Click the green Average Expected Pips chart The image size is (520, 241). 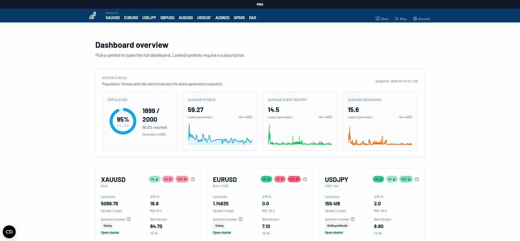300,135
